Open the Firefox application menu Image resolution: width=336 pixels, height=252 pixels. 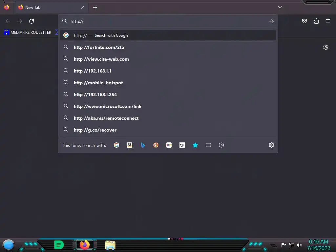[328, 21]
